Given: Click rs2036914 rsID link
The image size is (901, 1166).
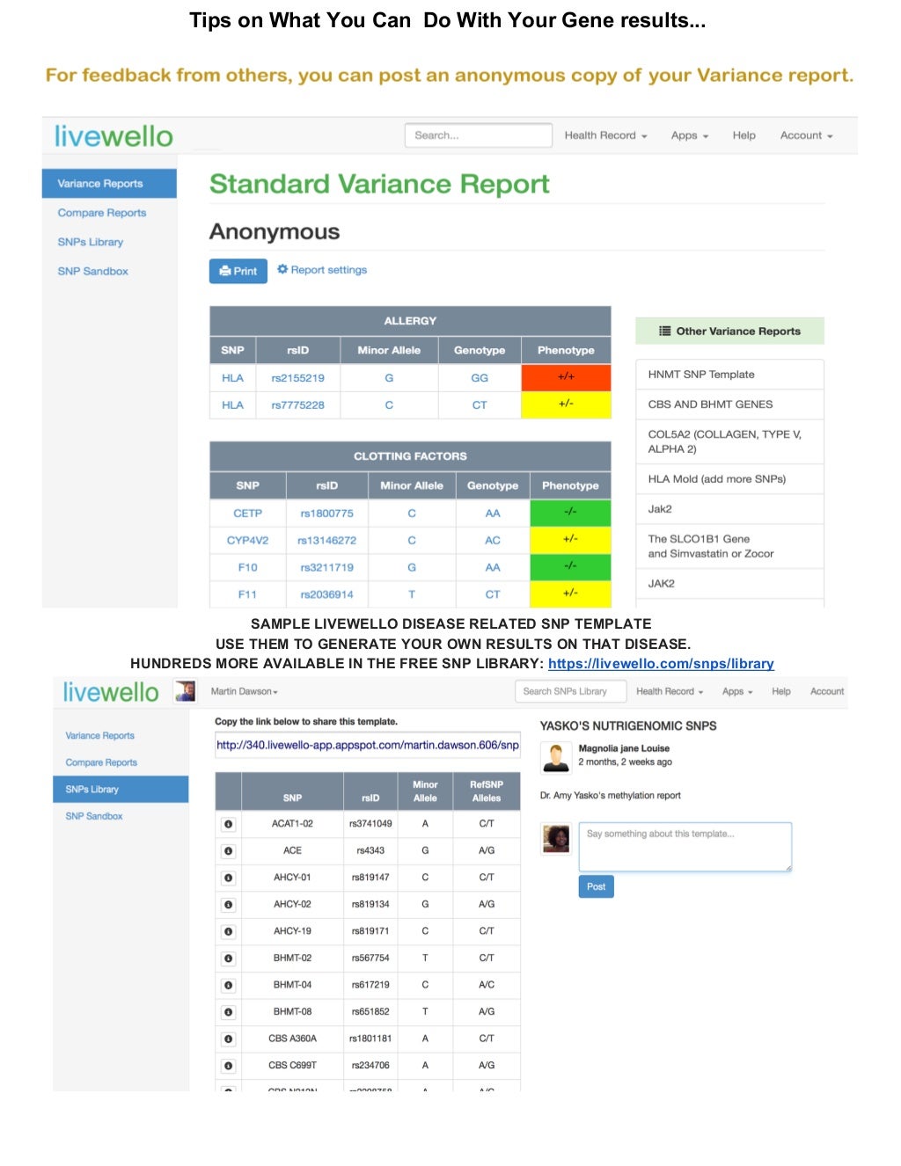Looking at the screenshot, I should point(326,595).
